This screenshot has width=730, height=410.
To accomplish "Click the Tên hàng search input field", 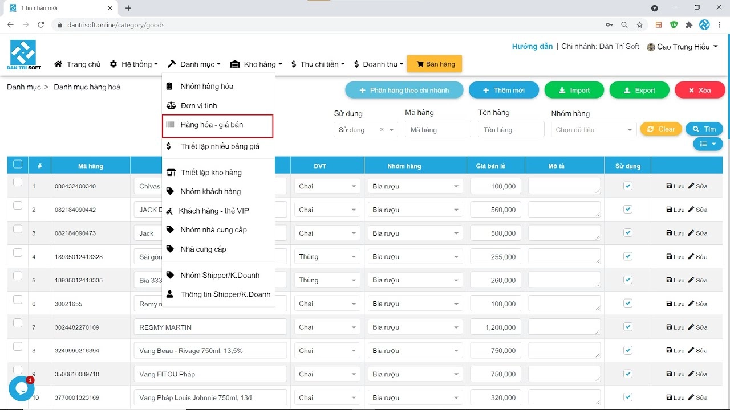I will point(511,130).
